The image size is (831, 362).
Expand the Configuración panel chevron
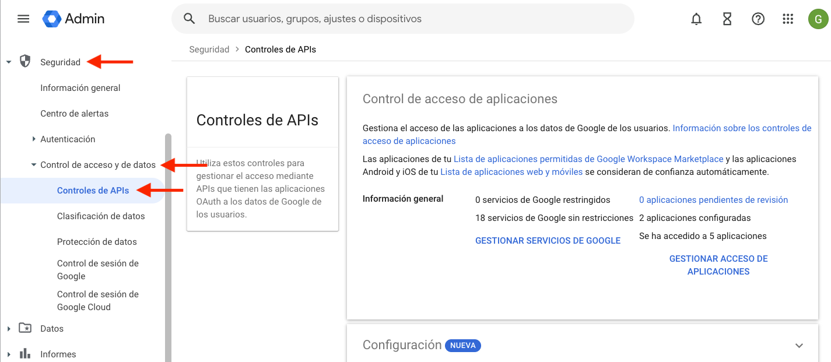coord(799,346)
